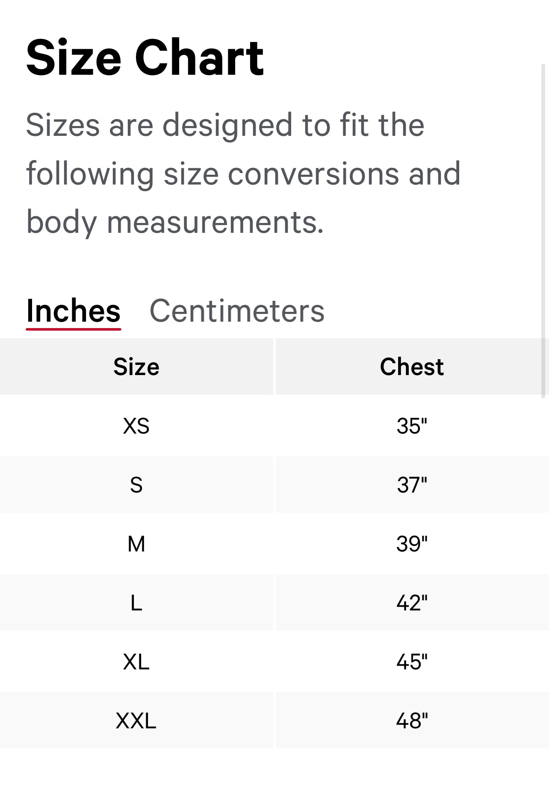
Task: Click the 42 inch chest measurement
Action: click(412, 603)
